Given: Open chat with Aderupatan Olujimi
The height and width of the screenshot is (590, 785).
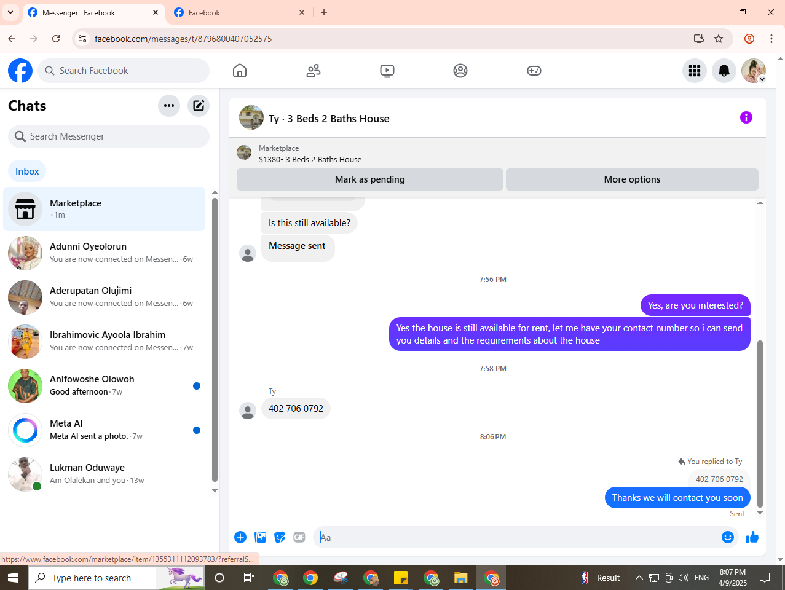Looking at the screenshot, I should tap(105, 297).
